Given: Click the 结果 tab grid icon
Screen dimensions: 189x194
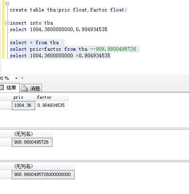Looking at the screenshot, I should 2,88.
